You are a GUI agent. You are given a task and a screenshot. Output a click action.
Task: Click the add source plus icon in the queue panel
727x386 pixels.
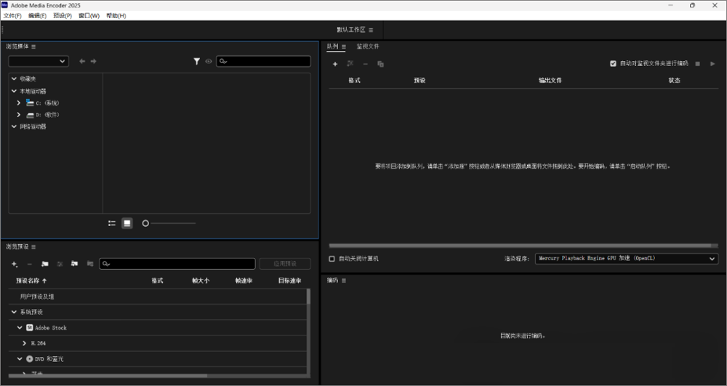point(335,64)
